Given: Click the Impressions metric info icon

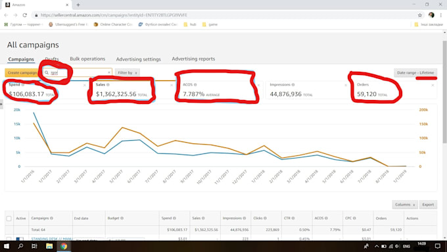Looking at the screenshot, I should [x=293, y=85].
